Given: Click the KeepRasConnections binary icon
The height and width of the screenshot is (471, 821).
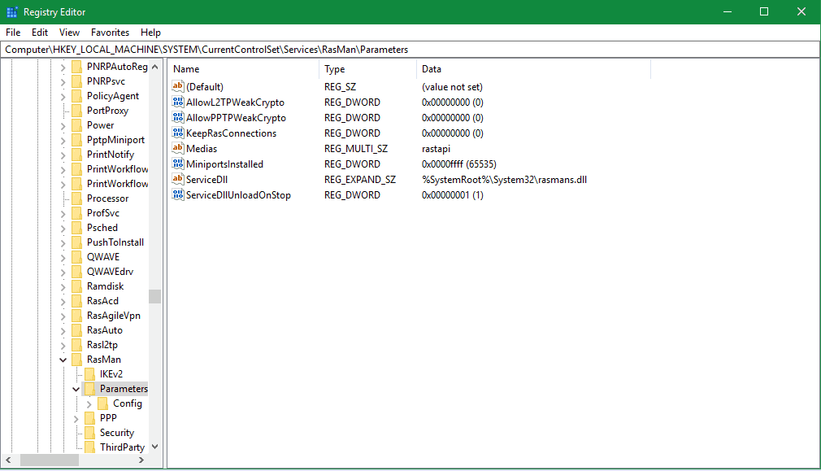Looking at the screenshot, I should (x=179, y=133).
